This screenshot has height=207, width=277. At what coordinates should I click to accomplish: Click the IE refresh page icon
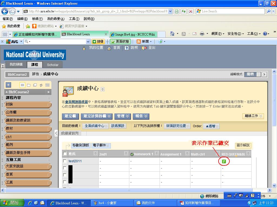click(x=184, y=11)
